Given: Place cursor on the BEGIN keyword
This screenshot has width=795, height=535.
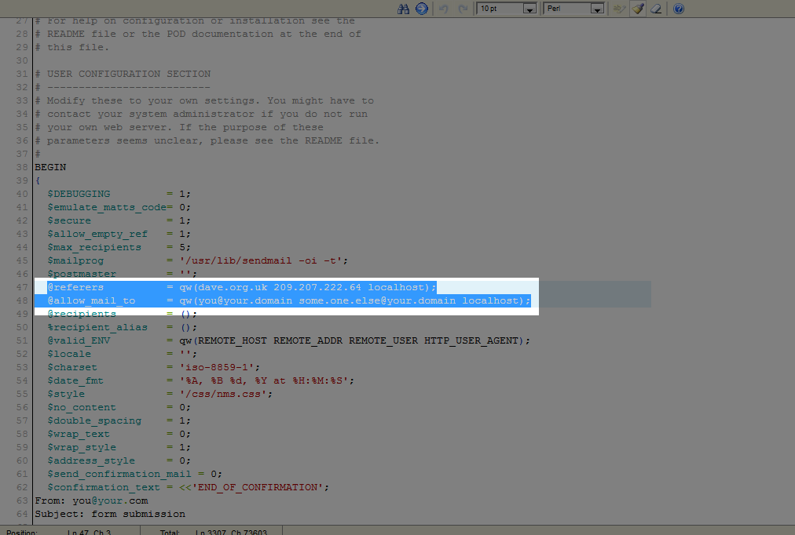Looking at the screenshot, I should pos(50,167).
